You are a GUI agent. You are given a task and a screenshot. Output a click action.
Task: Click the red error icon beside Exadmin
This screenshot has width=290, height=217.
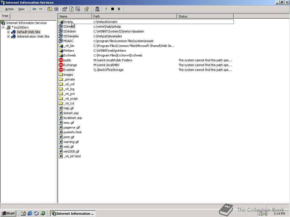tap(61, 70)
